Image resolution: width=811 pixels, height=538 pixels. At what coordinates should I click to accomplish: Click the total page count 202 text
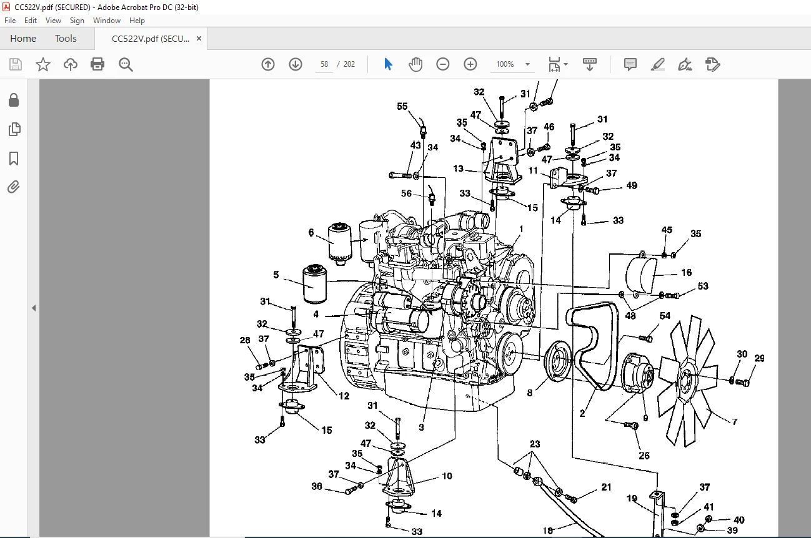[349, 64]
